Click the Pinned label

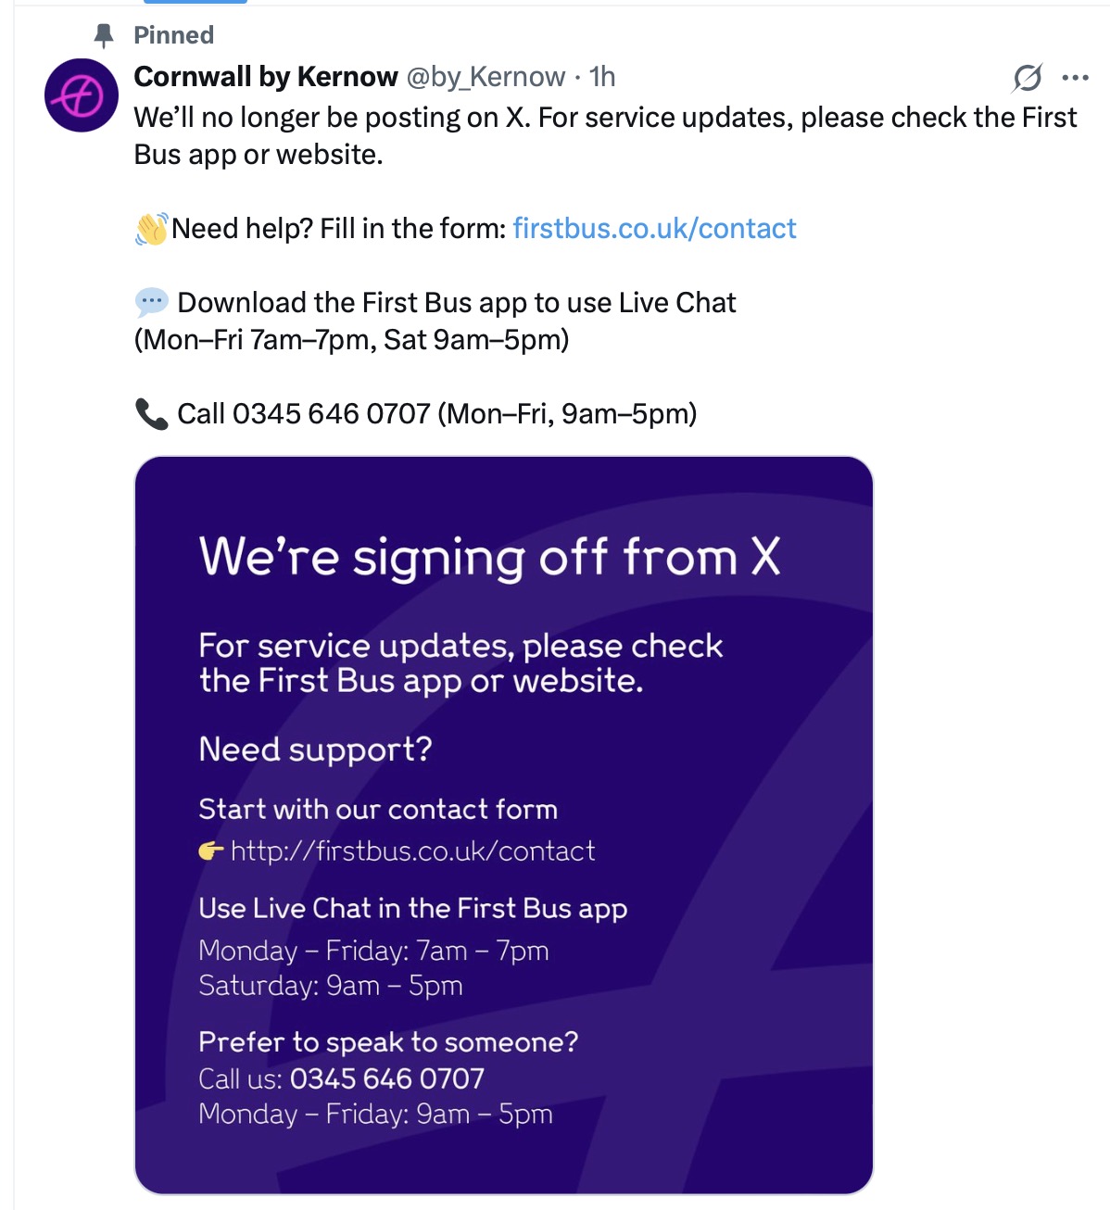pos(174,35)
